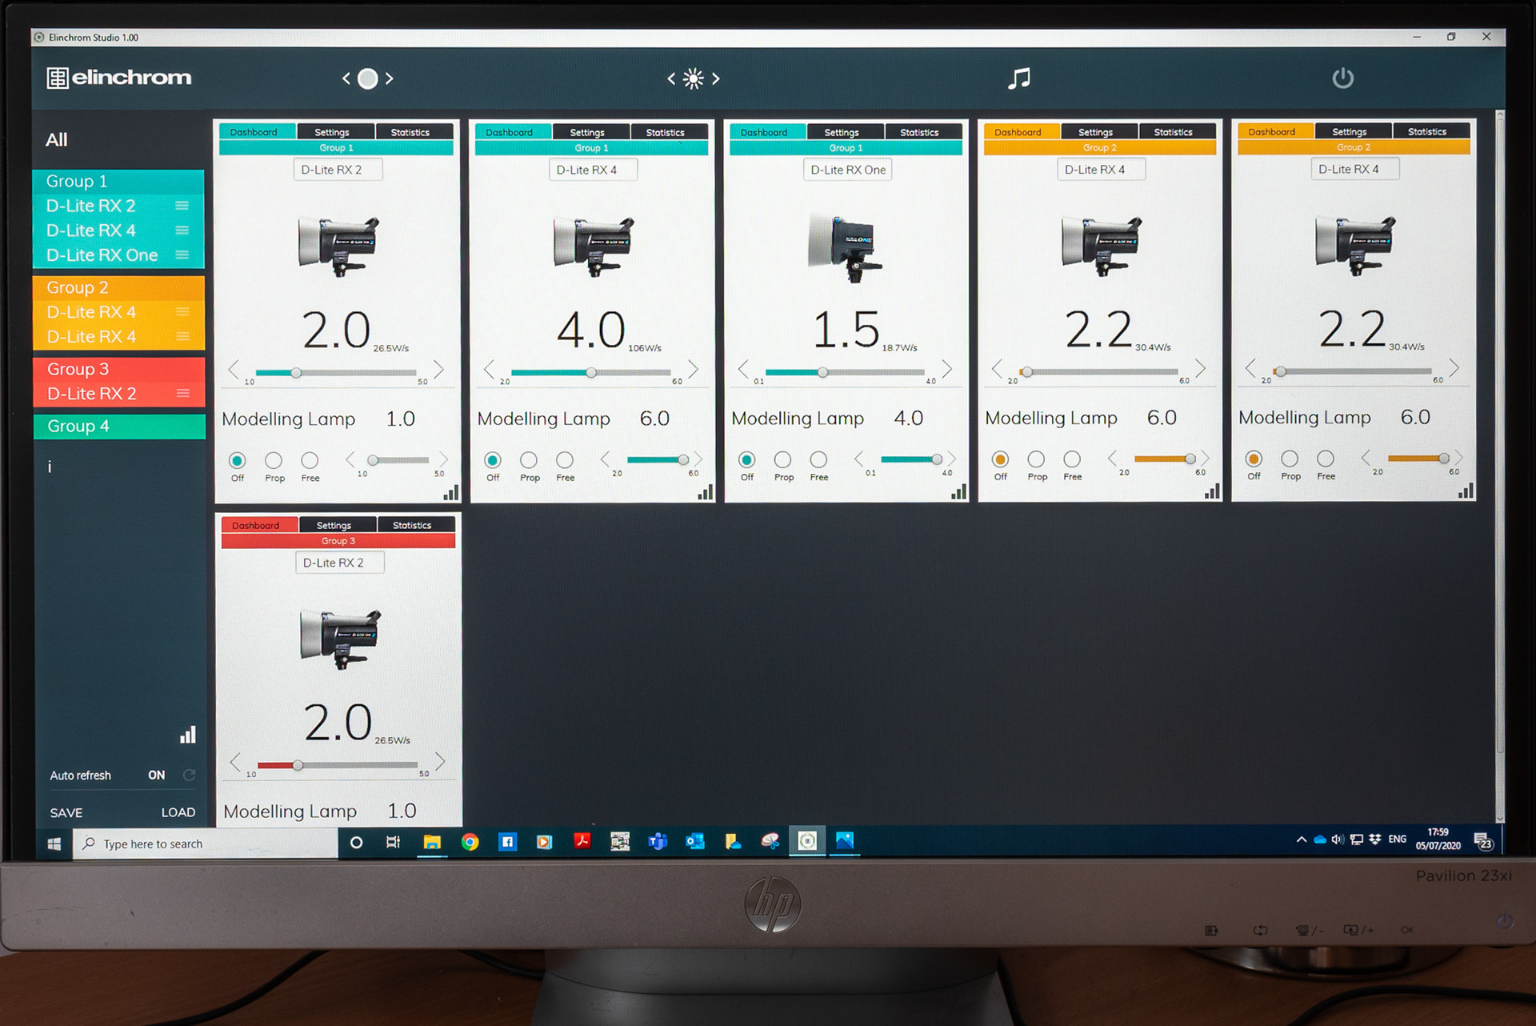Open Adobe Acrobat from the taskbar

coord(582,841)
